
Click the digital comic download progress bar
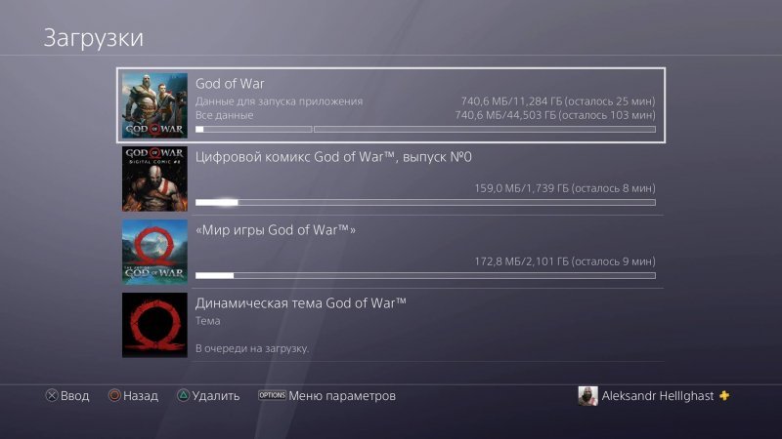click(425, 203)
